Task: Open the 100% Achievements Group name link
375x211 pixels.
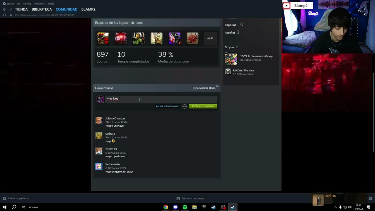Action: point(256,56)
